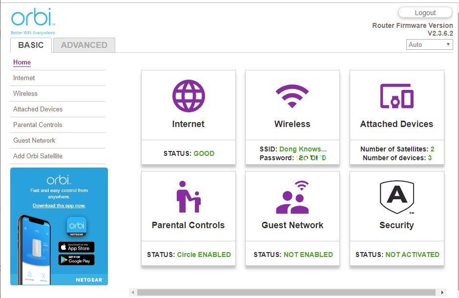
Task: Switch to the ADVANCED tab
Action: (x=84, y=45)
